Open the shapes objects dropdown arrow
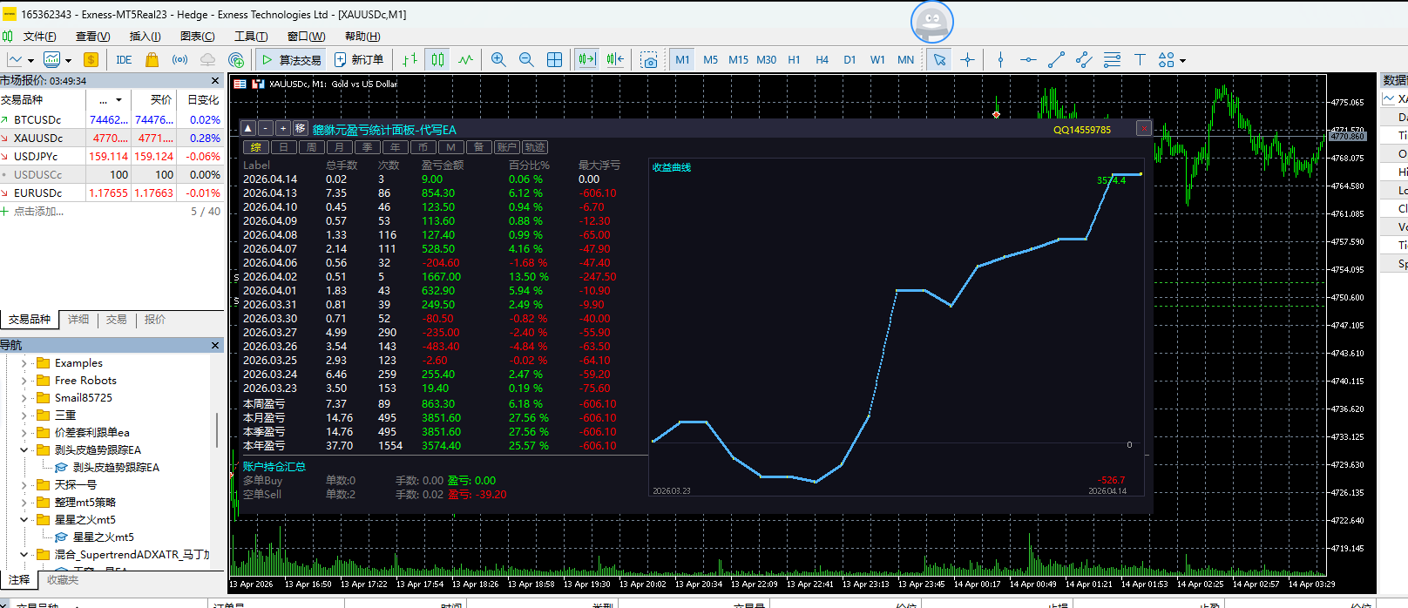1408x608 pixels. [1182, 60]
